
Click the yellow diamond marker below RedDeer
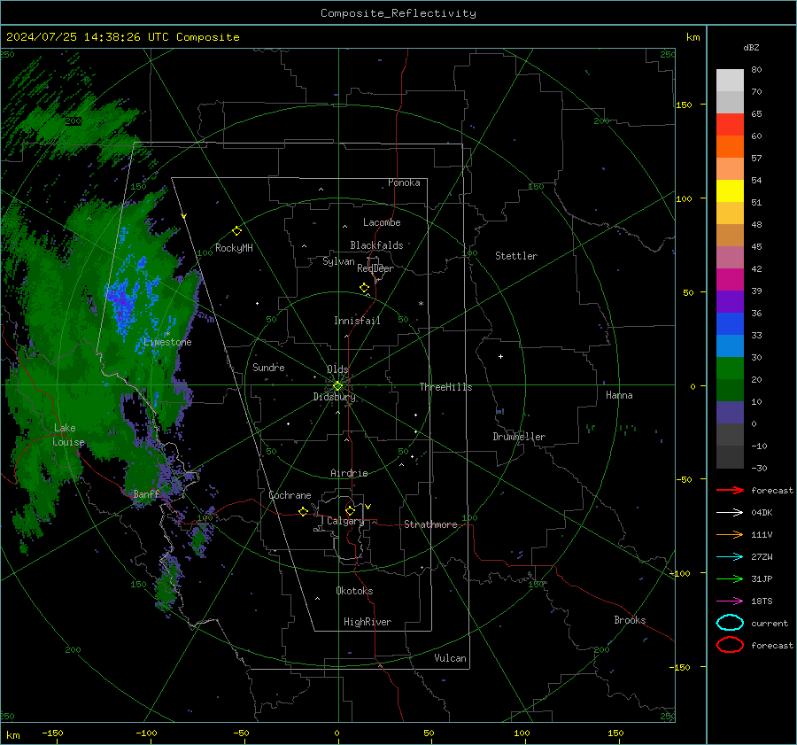tap(365, 288)
